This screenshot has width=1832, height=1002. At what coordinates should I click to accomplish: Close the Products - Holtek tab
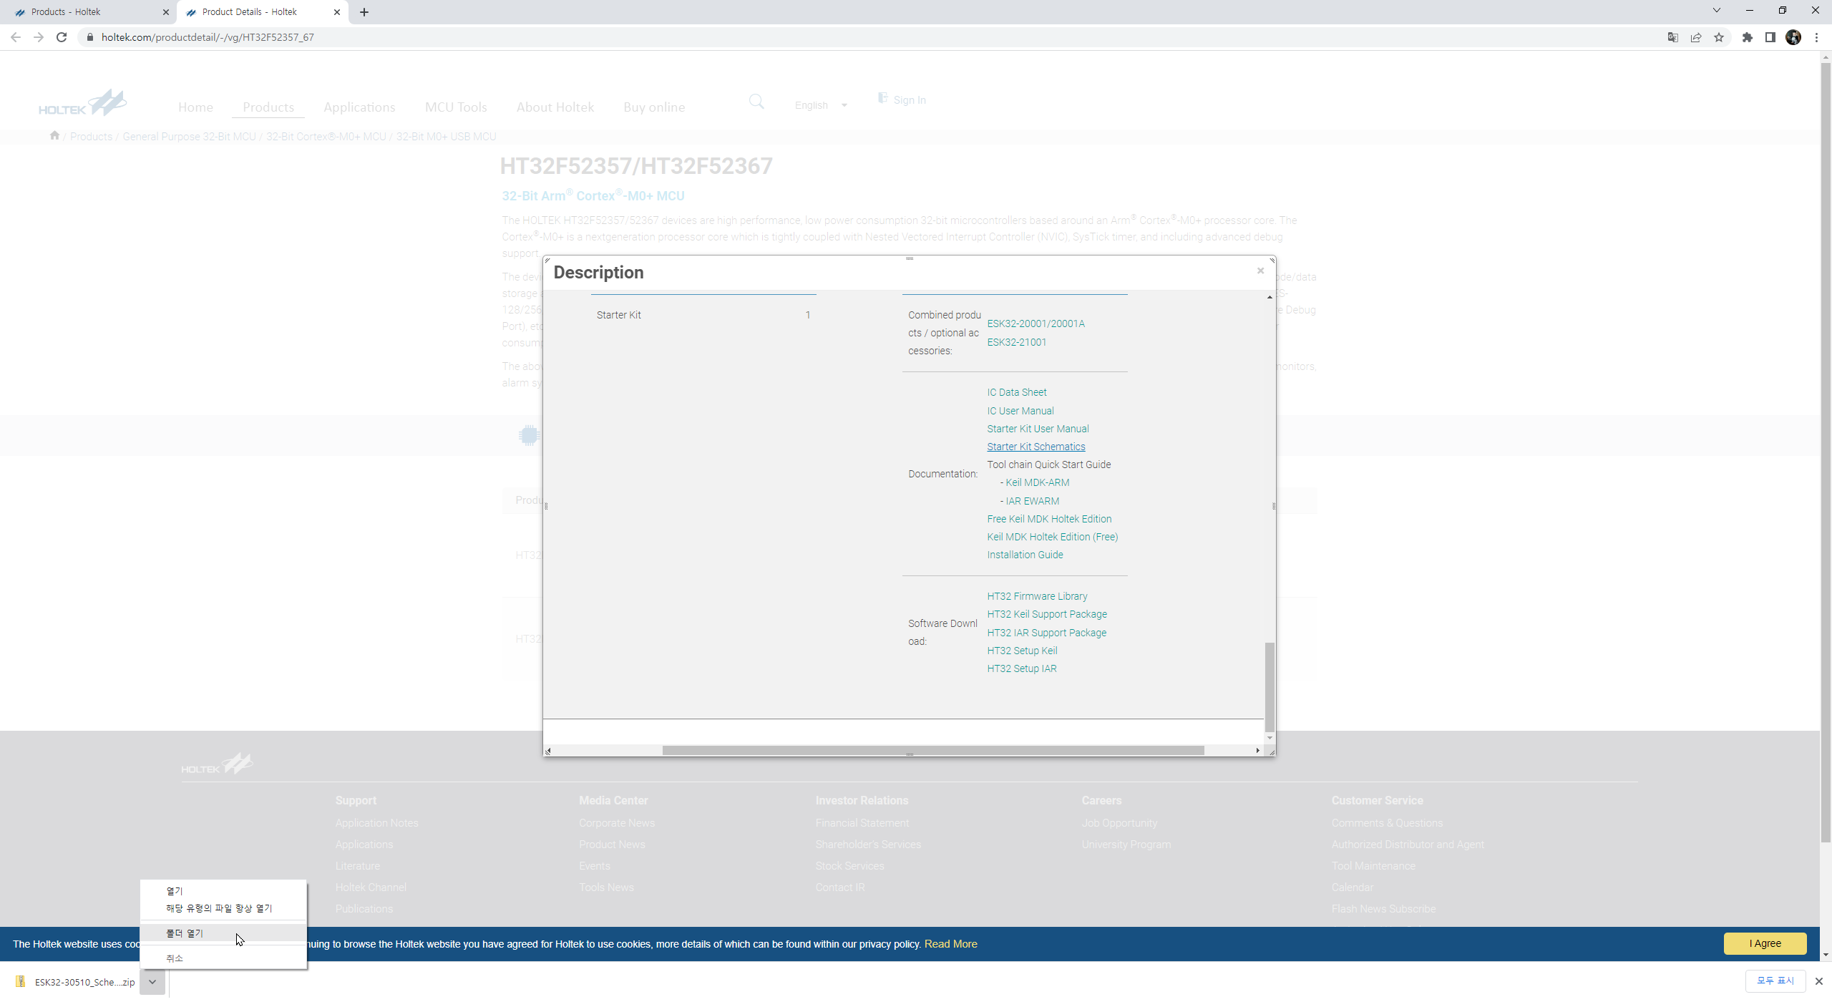[166, 12]
